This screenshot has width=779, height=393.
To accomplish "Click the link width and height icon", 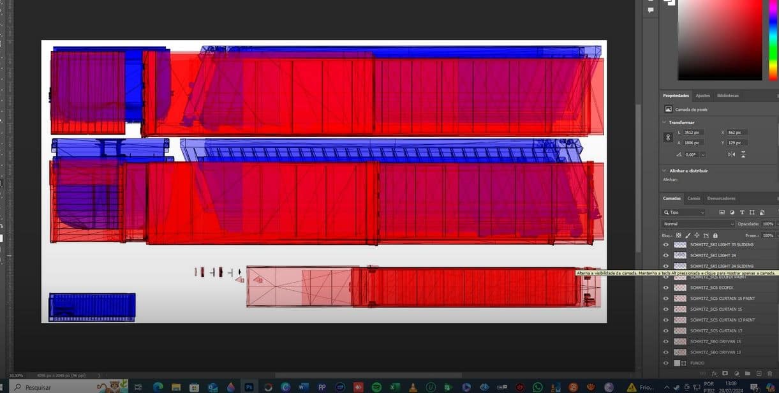I will (x=668, y=137).
